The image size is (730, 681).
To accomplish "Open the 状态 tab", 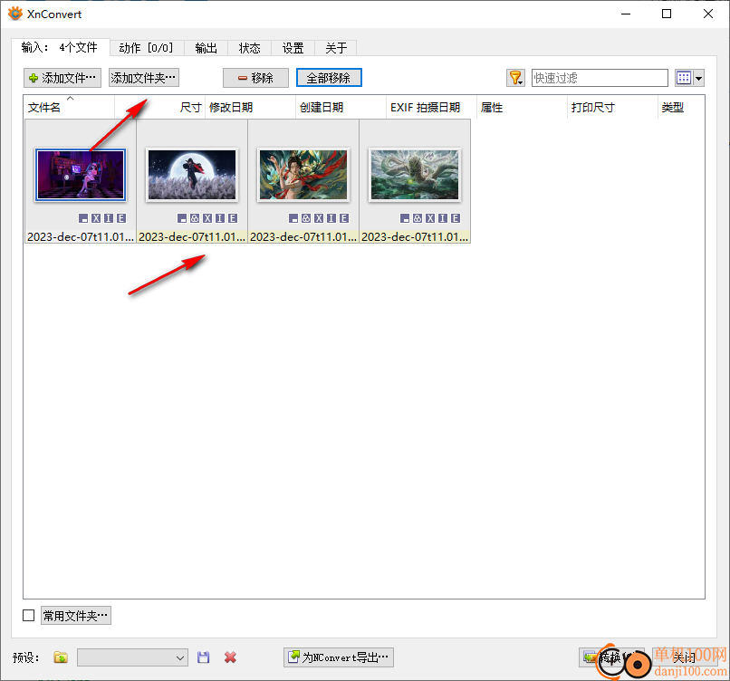I will (250, 48).
